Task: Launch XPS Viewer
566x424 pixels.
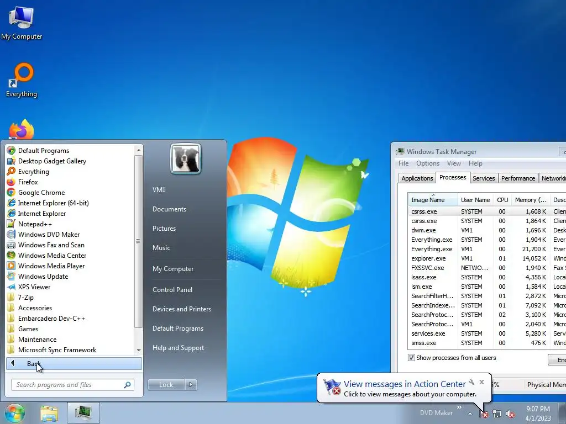Action: pos(34,287)
